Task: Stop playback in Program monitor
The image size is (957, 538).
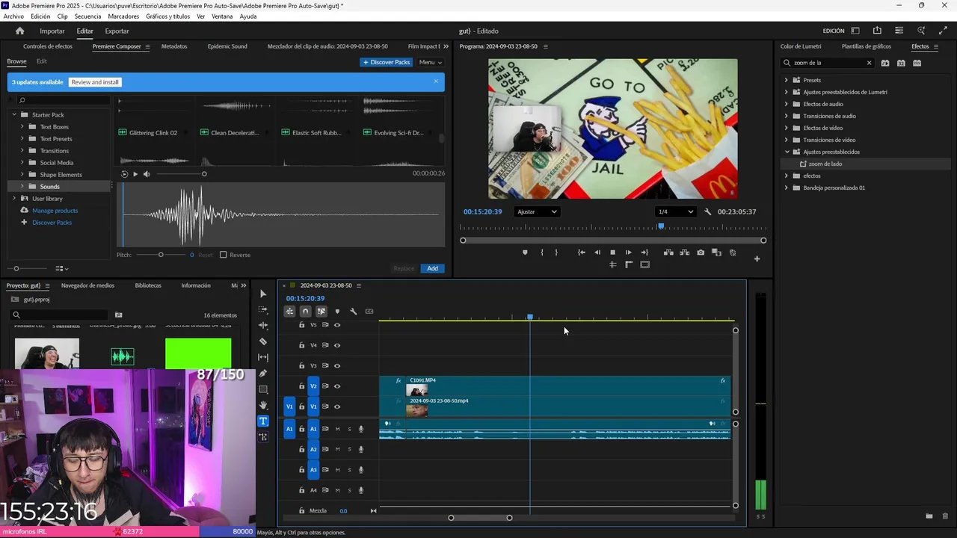Action: [x=612, y=253]
